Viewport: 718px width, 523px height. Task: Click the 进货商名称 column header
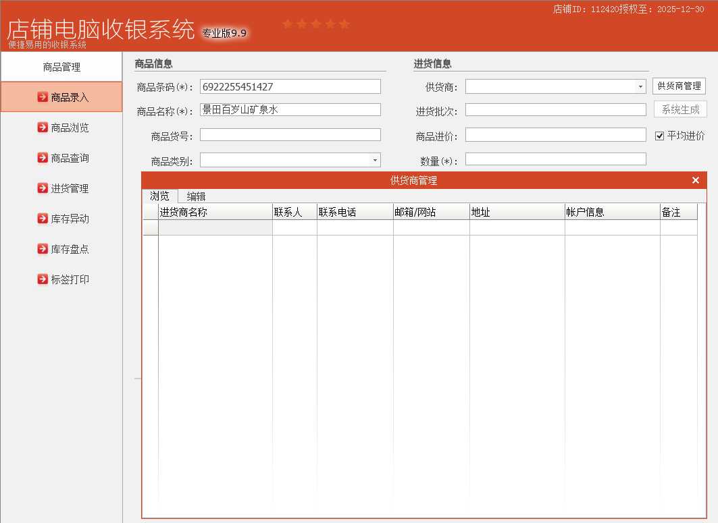[x=215, y=212]
